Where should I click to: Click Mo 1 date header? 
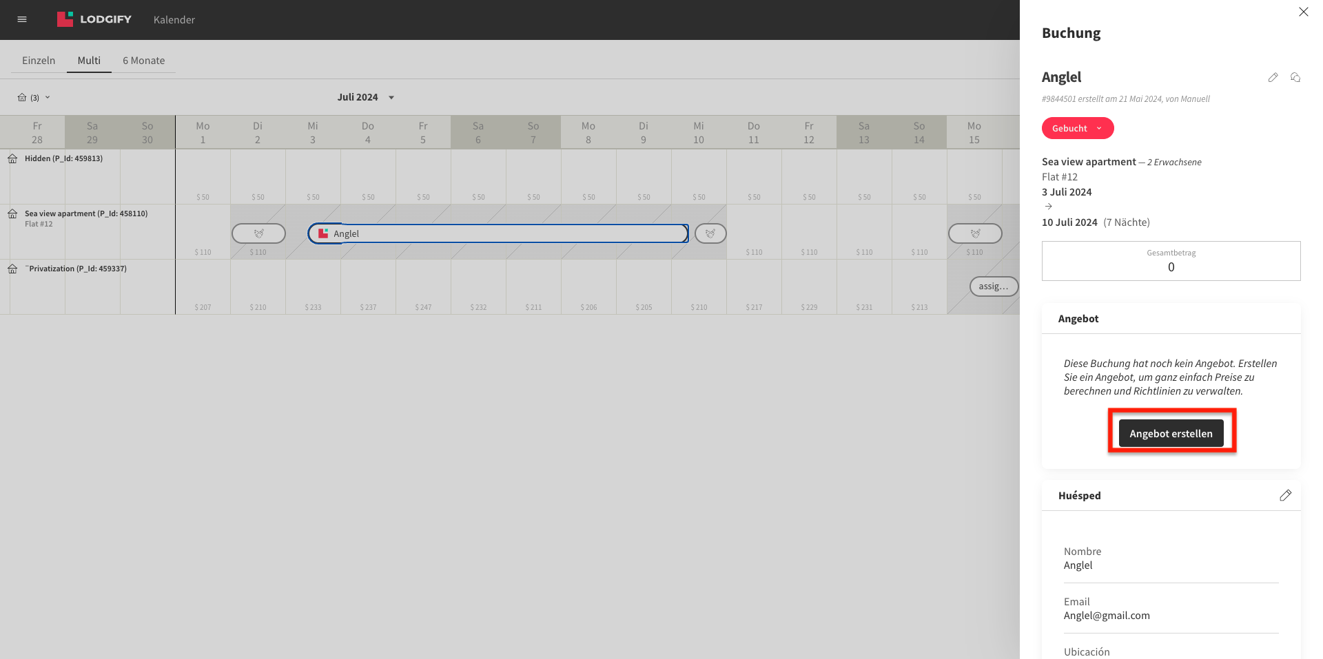coord(203,132)
